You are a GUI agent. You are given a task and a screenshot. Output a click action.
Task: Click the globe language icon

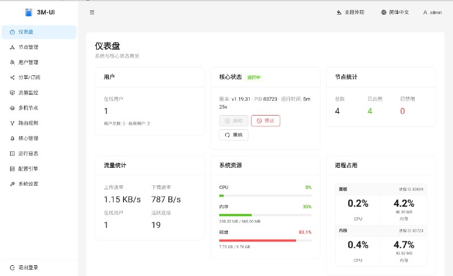point(384,12)
